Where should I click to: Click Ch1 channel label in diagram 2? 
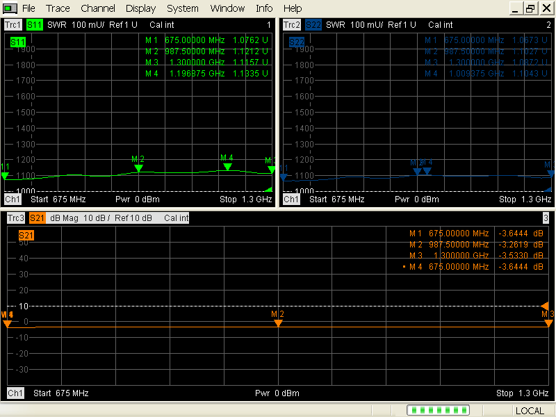(291, 199)
